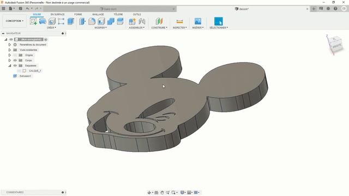349x196 pixels.
Task: Open the Conception workspace dropdown
Action: 15,21
